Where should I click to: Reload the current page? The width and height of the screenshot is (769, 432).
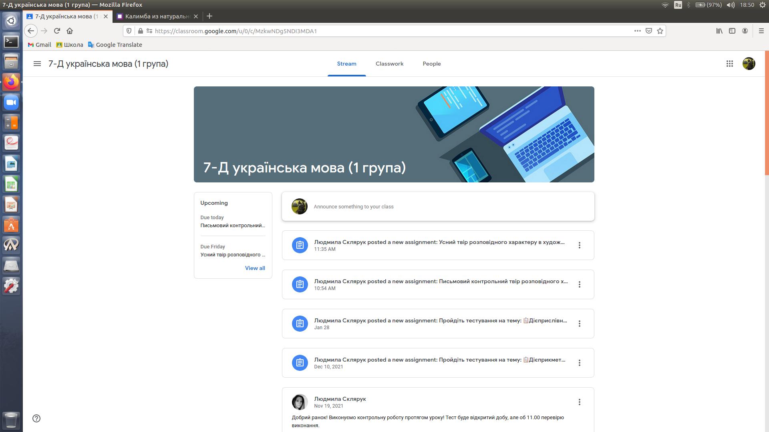[x=57, y=31]
